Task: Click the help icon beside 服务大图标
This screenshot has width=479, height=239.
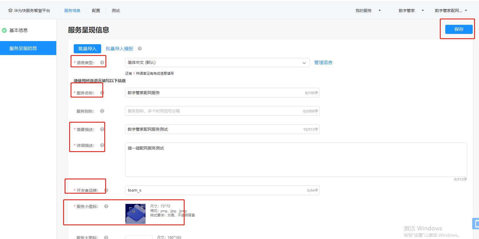Action: click(106, 237)
